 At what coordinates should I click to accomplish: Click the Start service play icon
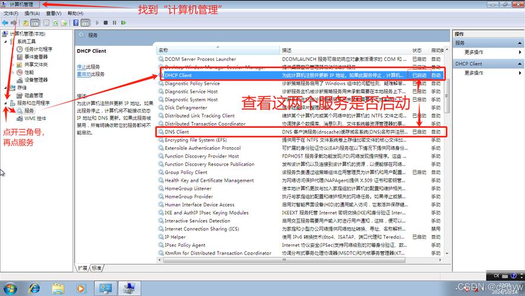point(97,23)
